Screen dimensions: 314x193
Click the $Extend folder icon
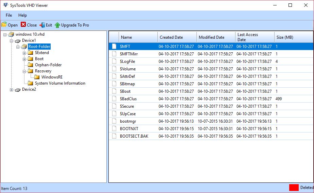(31, 53)
